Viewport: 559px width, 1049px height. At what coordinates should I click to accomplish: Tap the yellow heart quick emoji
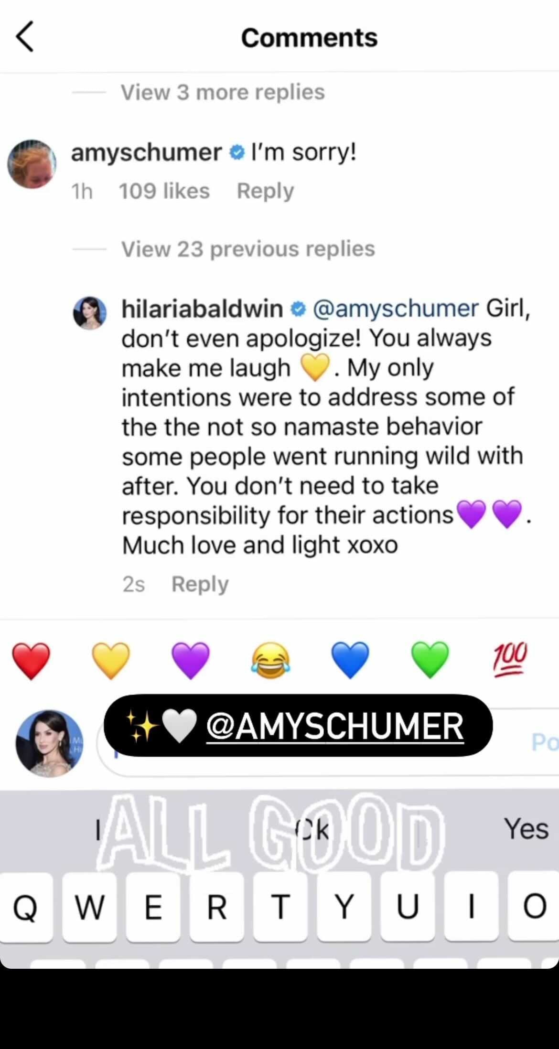tap(111, 660)
